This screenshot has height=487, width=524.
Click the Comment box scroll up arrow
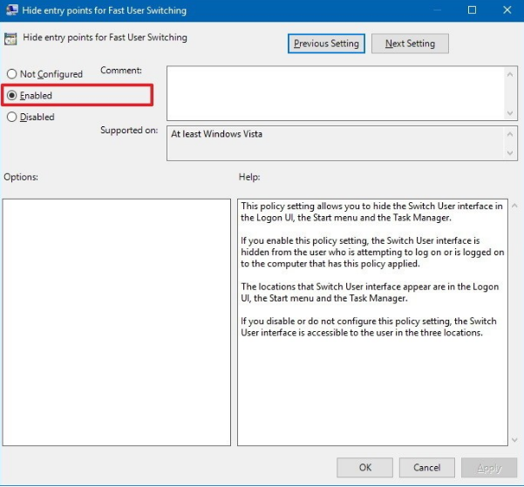pos(510,75)
